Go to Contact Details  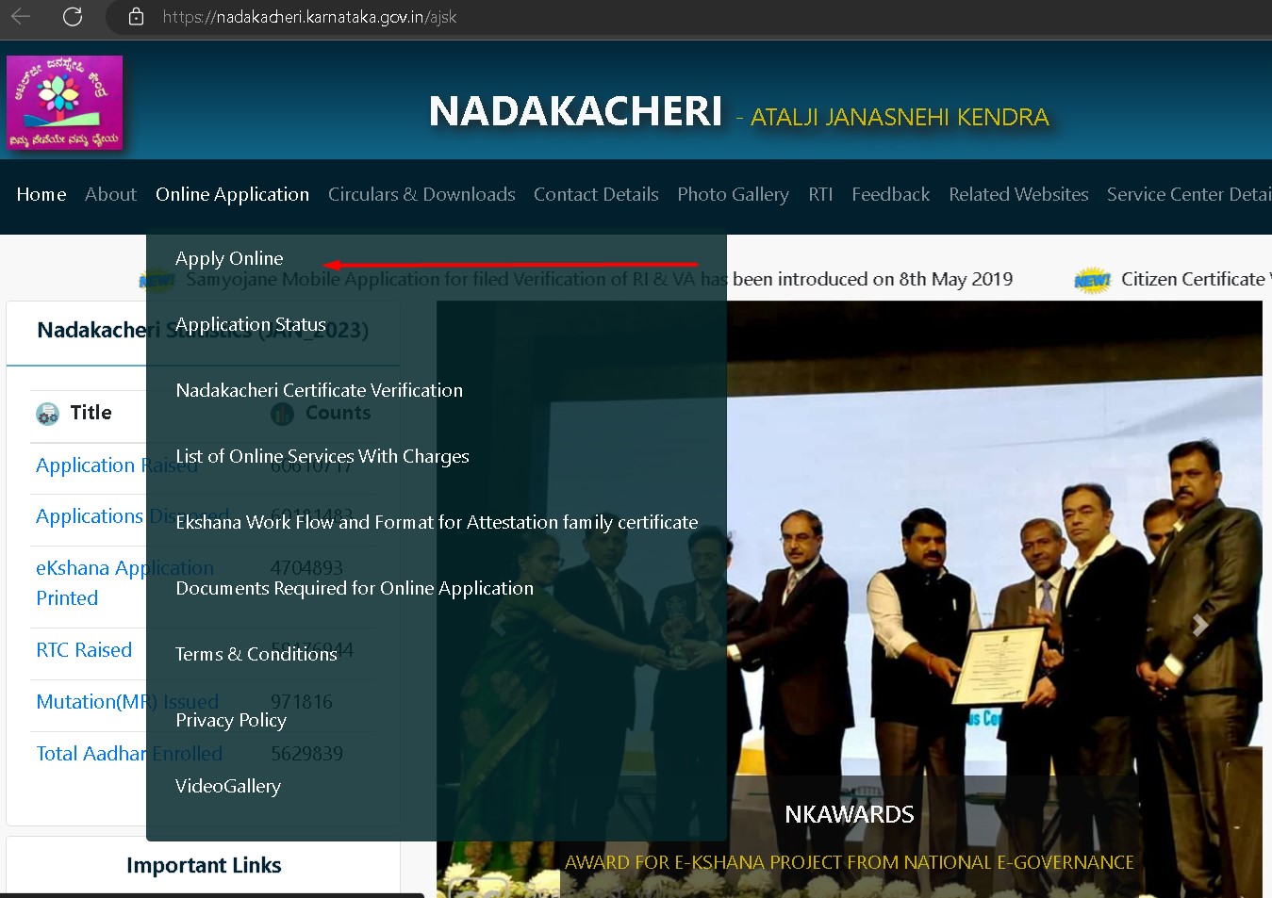tap(596, 194)
